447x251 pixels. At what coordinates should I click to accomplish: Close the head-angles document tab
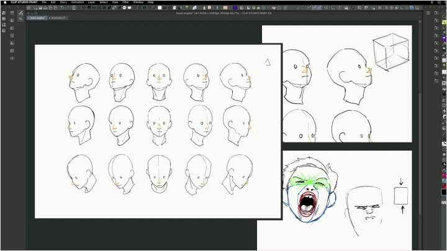(x=29, y=18)
